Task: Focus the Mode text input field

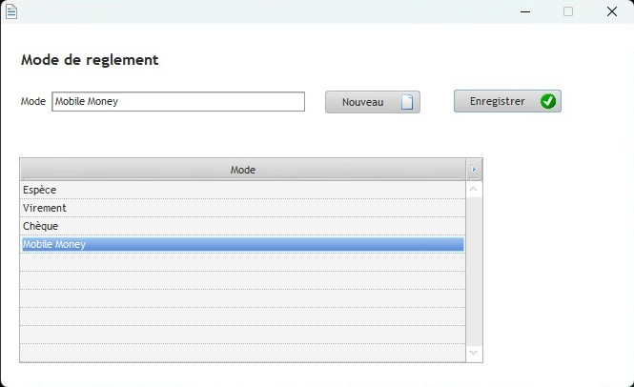Action: [x=178, y=101]
